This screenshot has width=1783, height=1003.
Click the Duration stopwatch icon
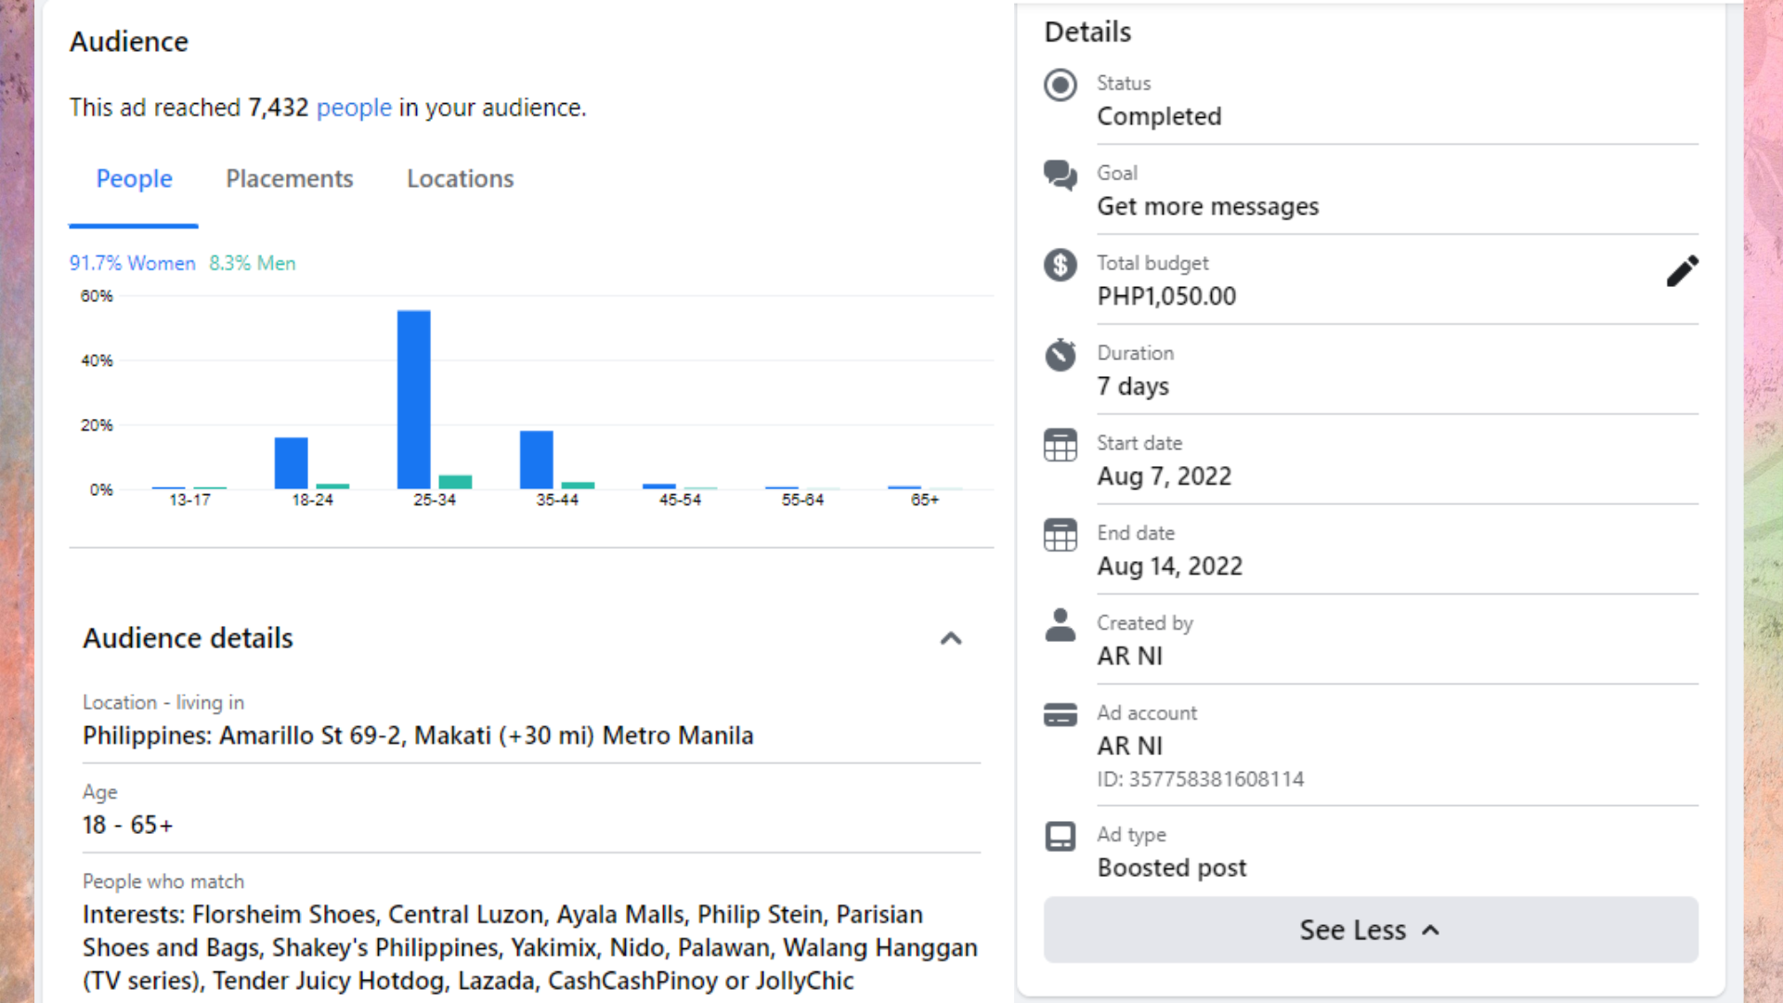1060,355
